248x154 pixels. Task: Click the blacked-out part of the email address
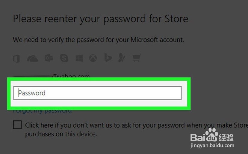pos(32,77)
